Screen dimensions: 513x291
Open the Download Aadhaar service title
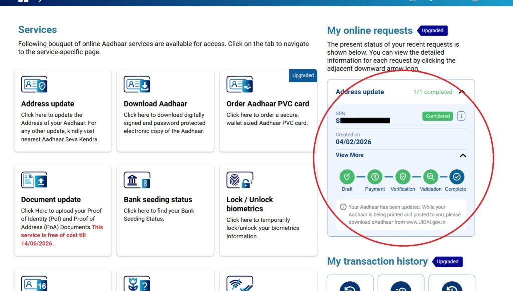click(155, 104)
